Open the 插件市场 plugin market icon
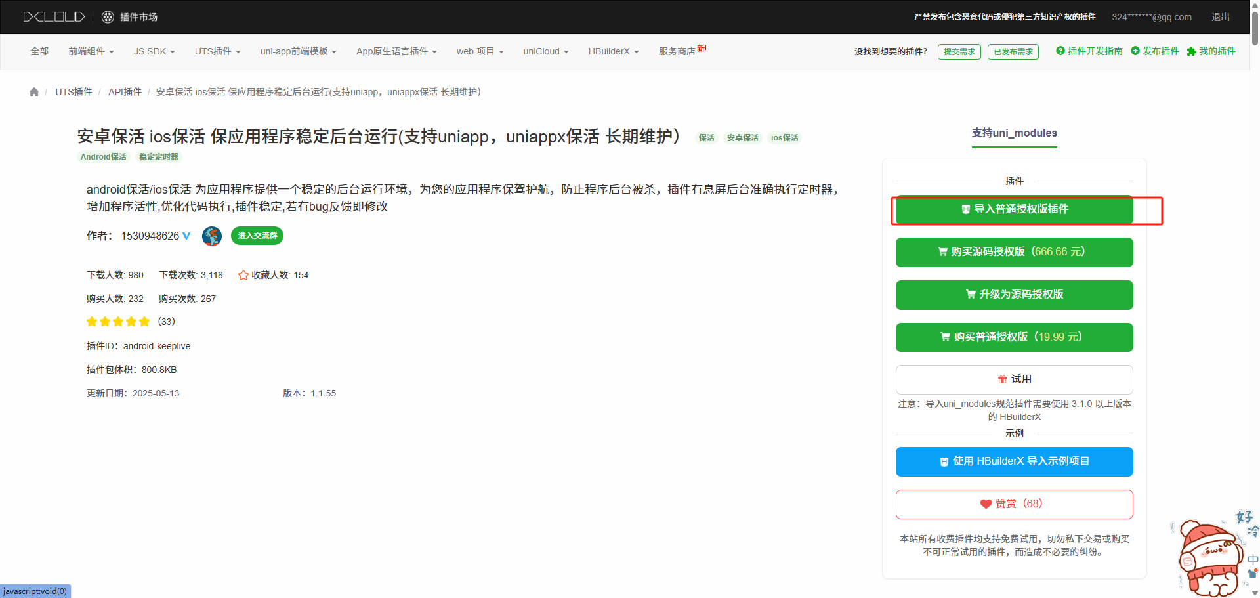The height and width of the screenshot is (598, 1260). tap(108, 17)
